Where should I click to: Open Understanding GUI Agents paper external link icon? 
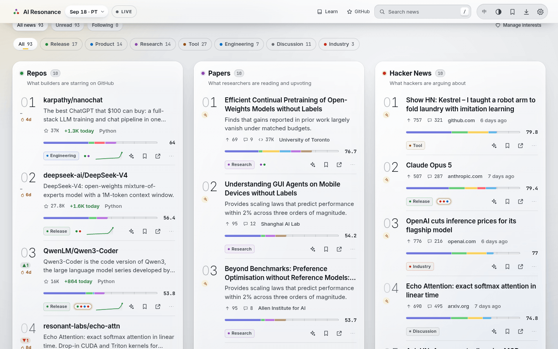point(339,249)
